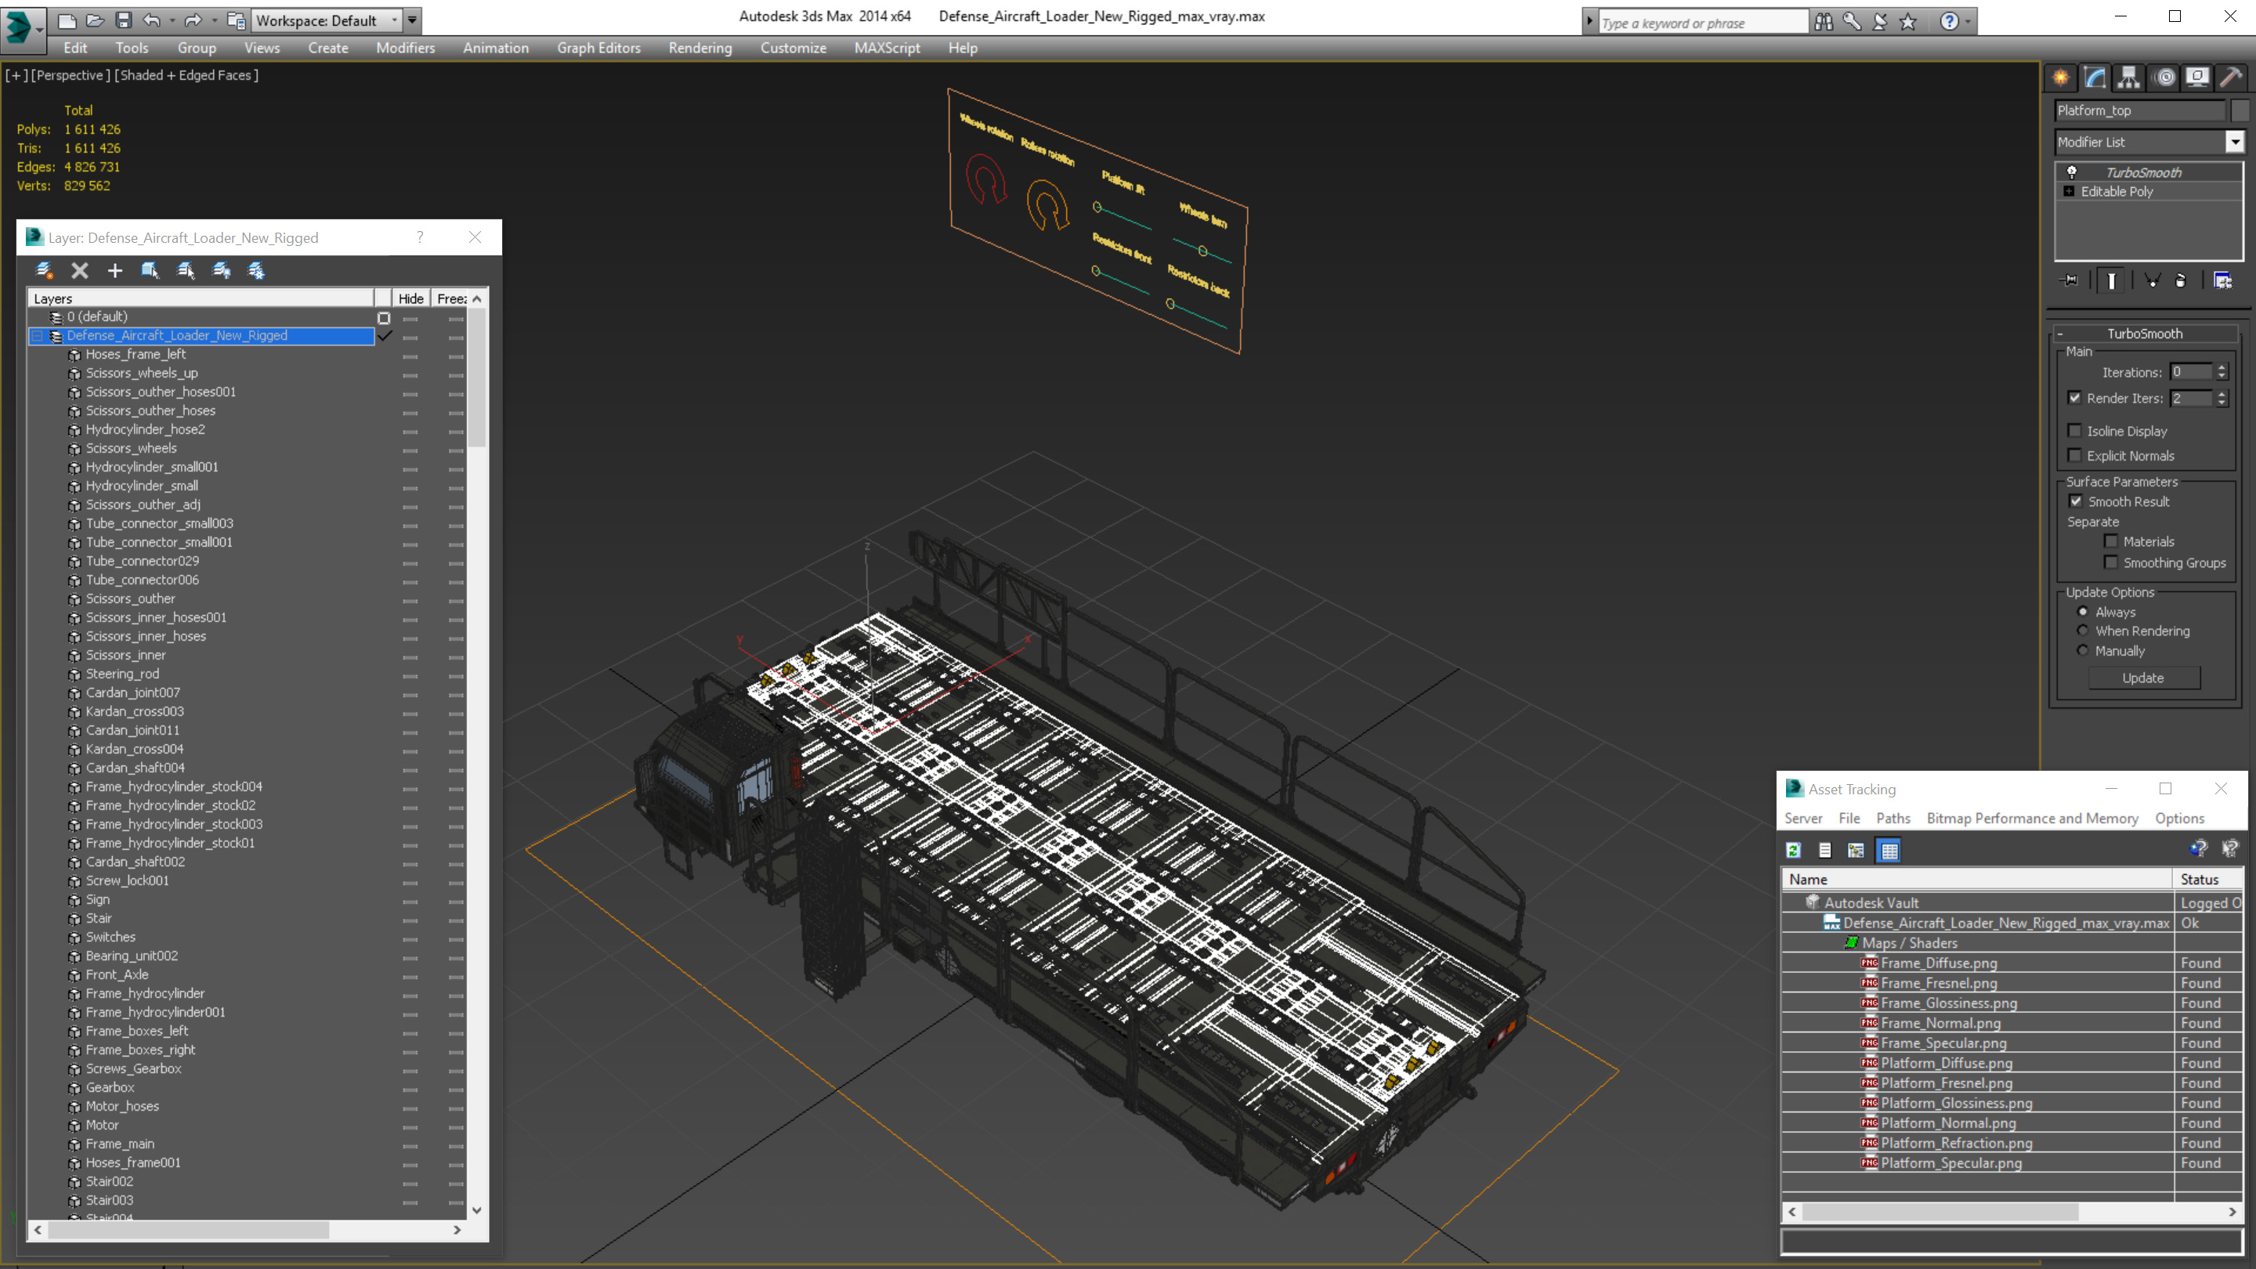
Task: Click Remove Modifier trash icon
Action: coord(2181,280)
